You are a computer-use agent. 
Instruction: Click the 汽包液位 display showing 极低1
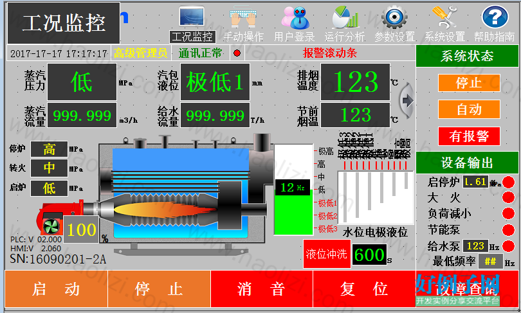pyautogui.click(x=215, y=82)
